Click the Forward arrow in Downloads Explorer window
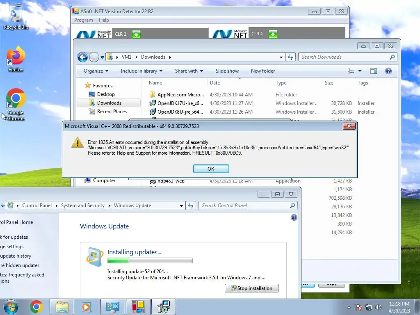This screenshot has height=315, width=420. click(x=94, y=57)
